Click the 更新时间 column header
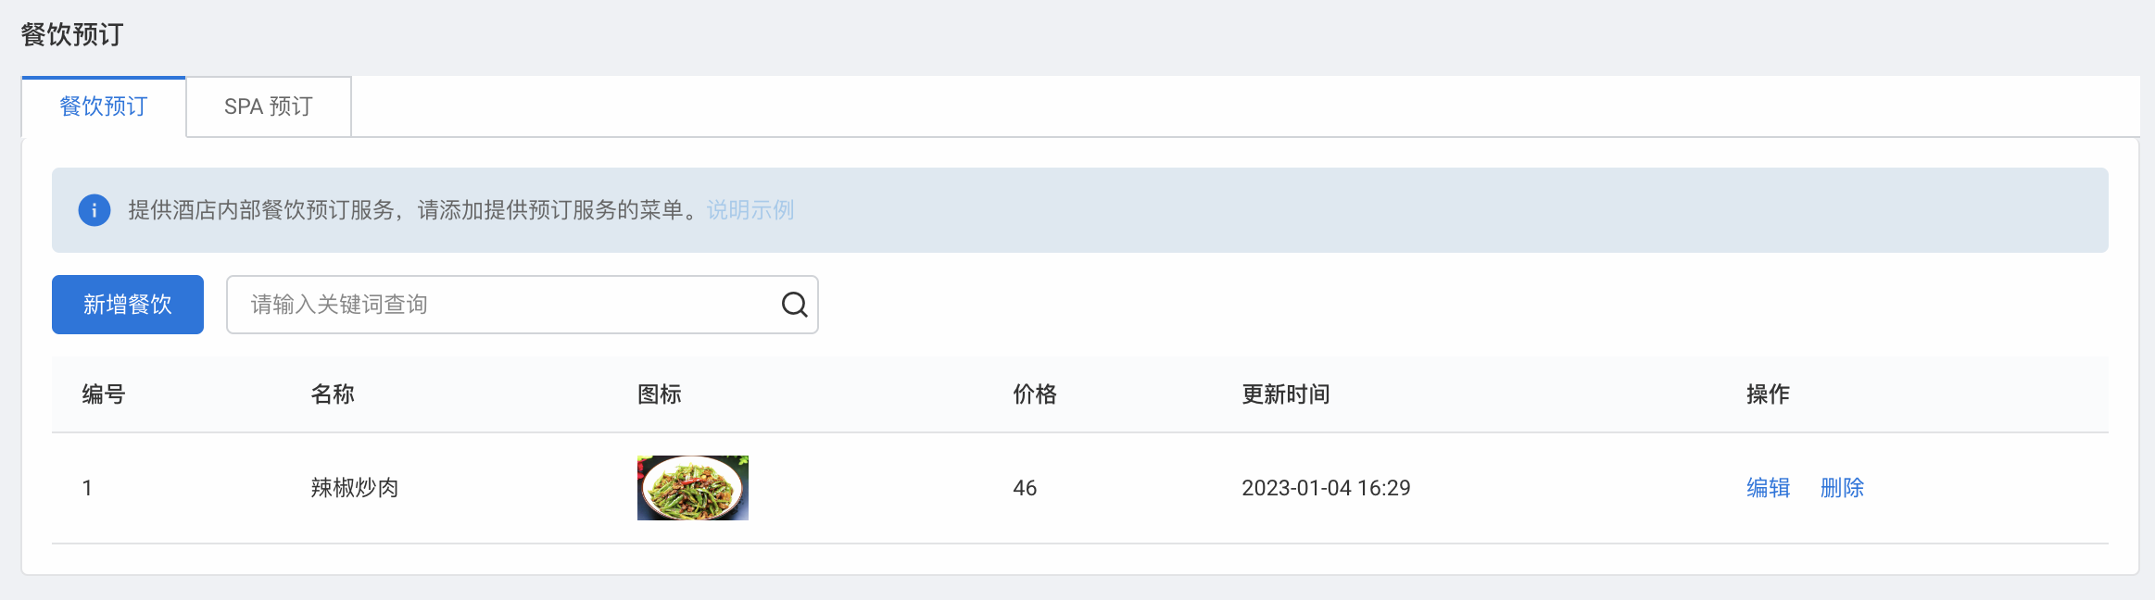Screen dimensions: 2155x600 coord(1286,394)
